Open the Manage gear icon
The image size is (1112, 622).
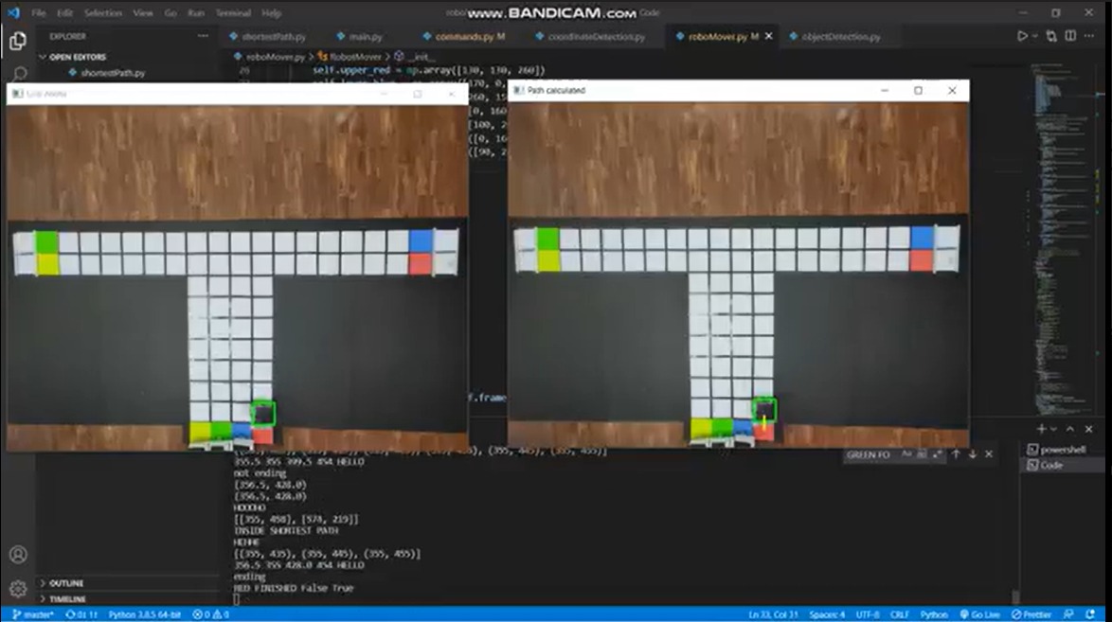click(17, 588)
